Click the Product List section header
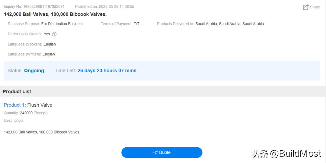 point(17,92)
